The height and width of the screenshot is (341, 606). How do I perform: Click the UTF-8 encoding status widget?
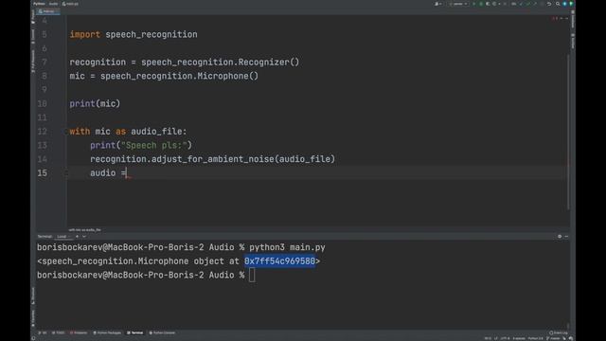[505, 338]
